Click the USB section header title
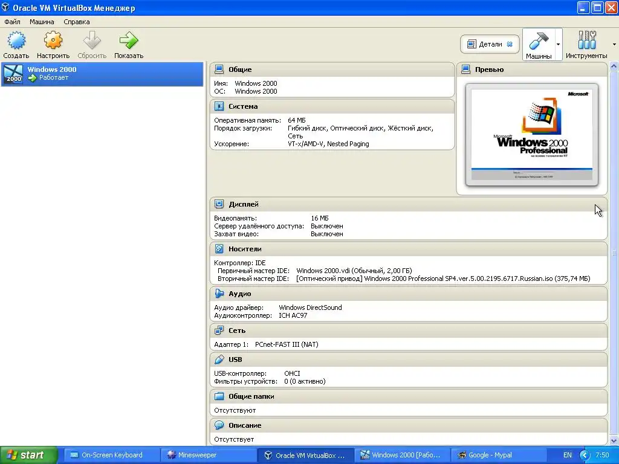 (x=235, y=359)
